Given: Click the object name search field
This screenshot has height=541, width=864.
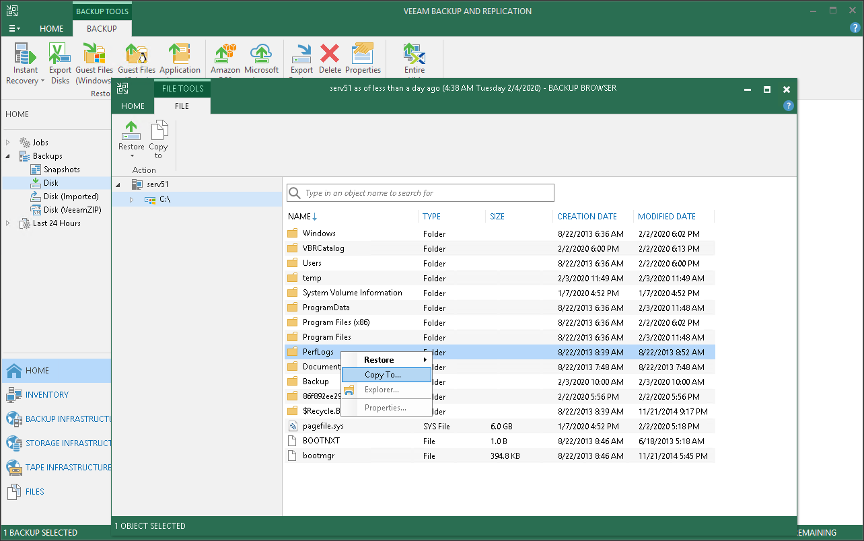Looking at the screenshot, I should pyautogui.click(x=421, y=193).
